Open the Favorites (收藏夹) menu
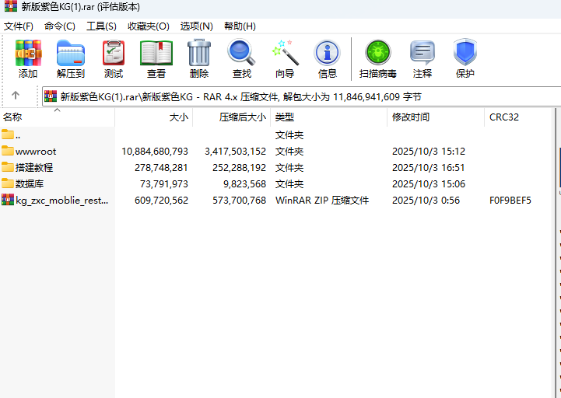561x398 pixels. coord(148,26)
